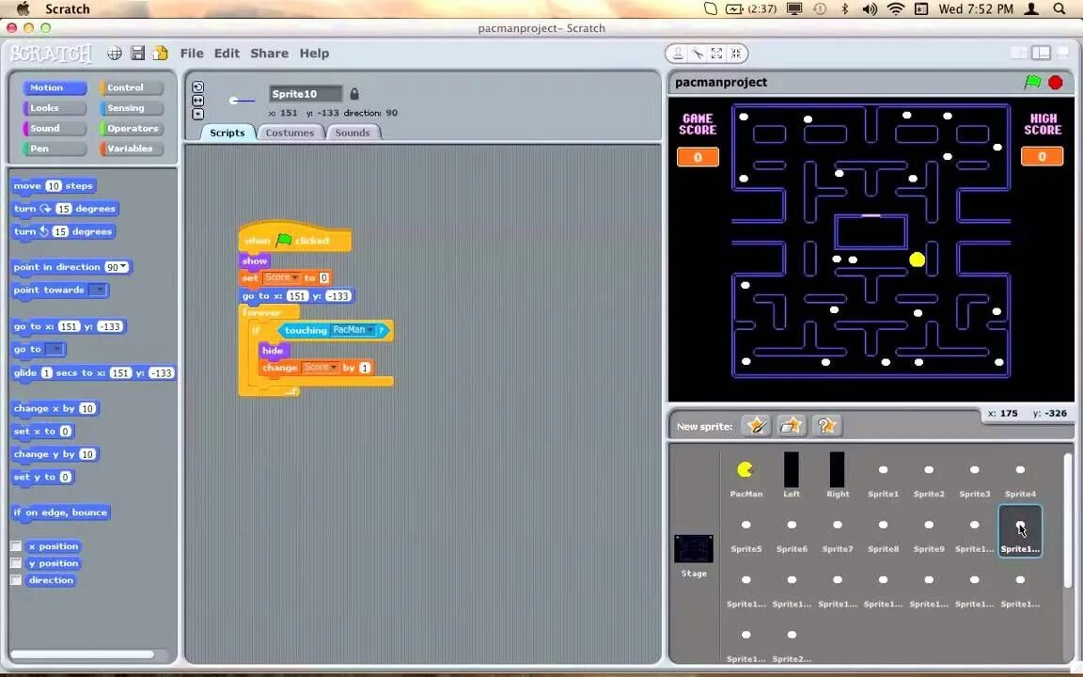This screenshot has width=1083, height=677.
Task: Select the PacMan sprite thumbnail
Action: pos(746,475)
